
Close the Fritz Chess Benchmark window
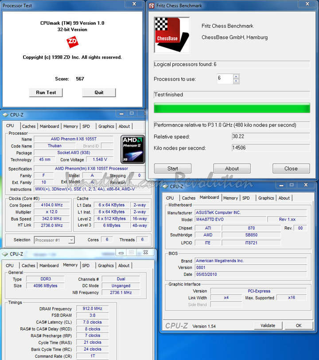click(x=307, y=4)
